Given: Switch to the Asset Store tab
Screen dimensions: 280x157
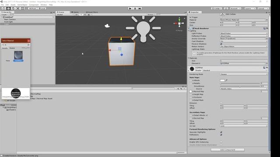Looking at the screenshot, I should (x=92, y=12).
